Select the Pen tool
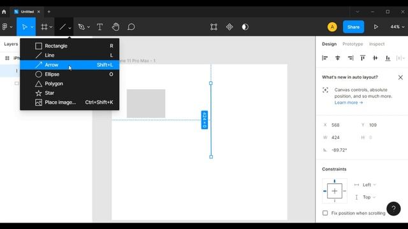This screenshot has height=229, width=408. pyautogui.click(x=82, y=27)
